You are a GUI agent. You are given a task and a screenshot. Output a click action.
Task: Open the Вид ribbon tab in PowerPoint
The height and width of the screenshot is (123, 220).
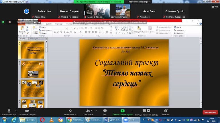click(109, 24)
